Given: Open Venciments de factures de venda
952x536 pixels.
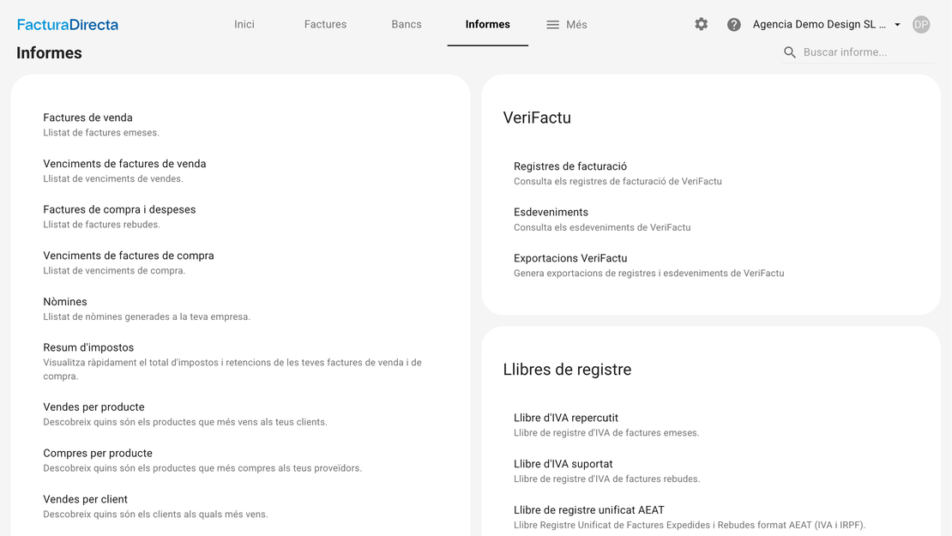Looking at the screenshot, I should tap(124, 164).
